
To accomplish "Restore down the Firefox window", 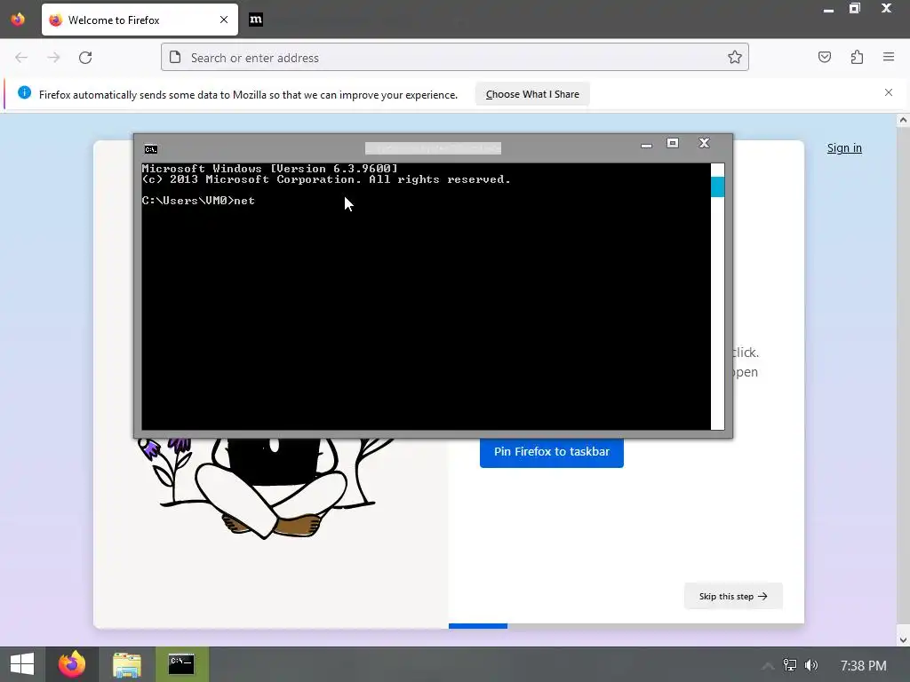I will click(x=854, y=8).
